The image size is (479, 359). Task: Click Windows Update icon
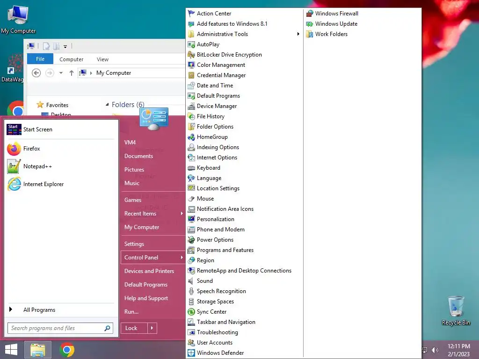coord(310,24)
